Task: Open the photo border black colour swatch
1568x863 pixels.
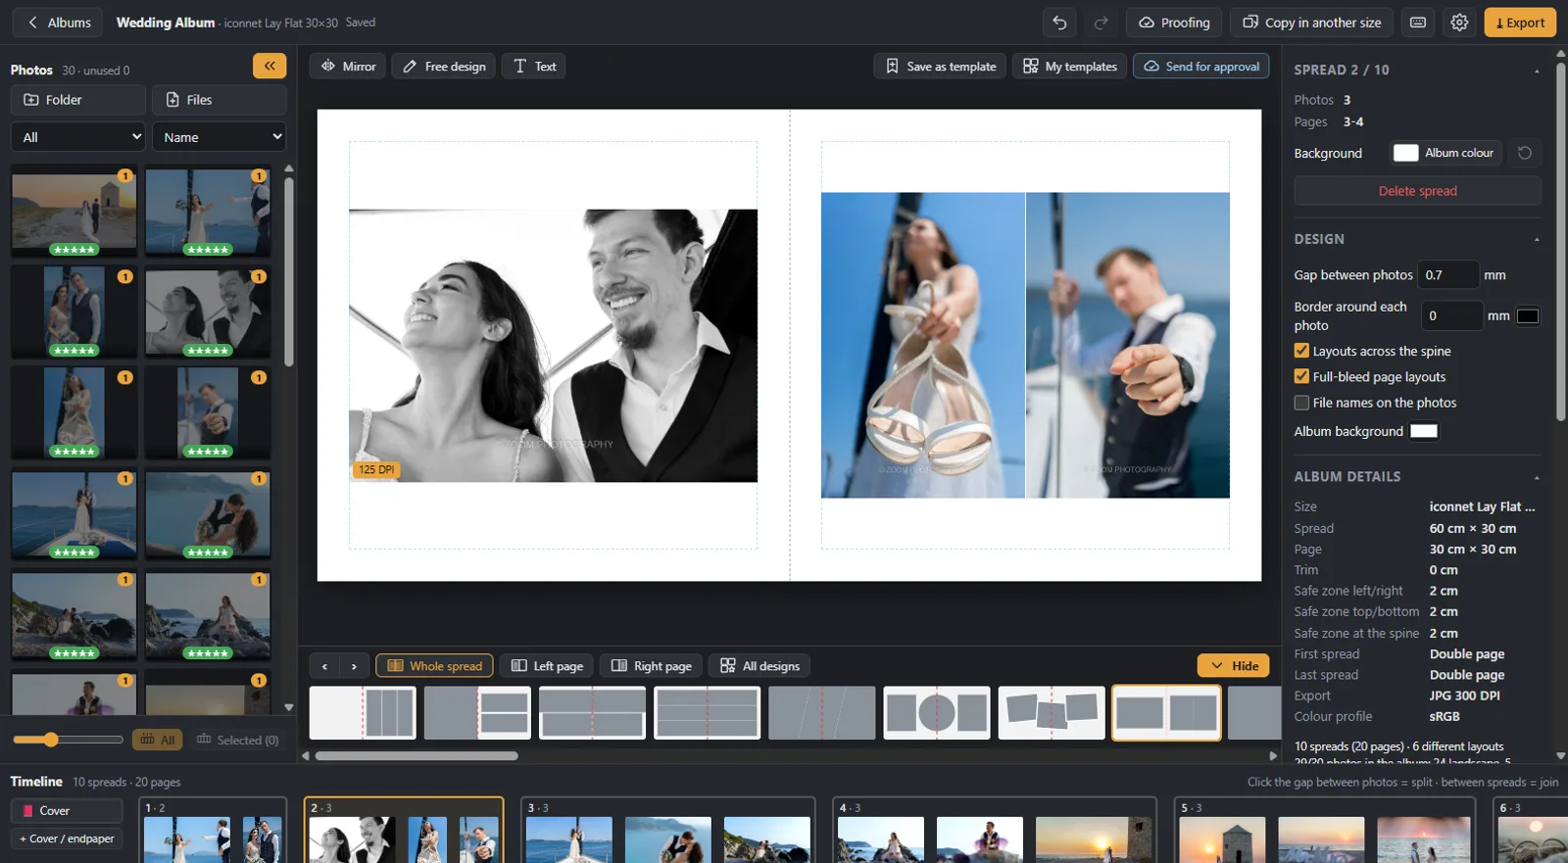Action: pyautogui.click(x=1528, y=315)
